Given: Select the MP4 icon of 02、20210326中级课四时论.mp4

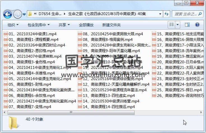Looking at the screenshot, I should 6,45.
